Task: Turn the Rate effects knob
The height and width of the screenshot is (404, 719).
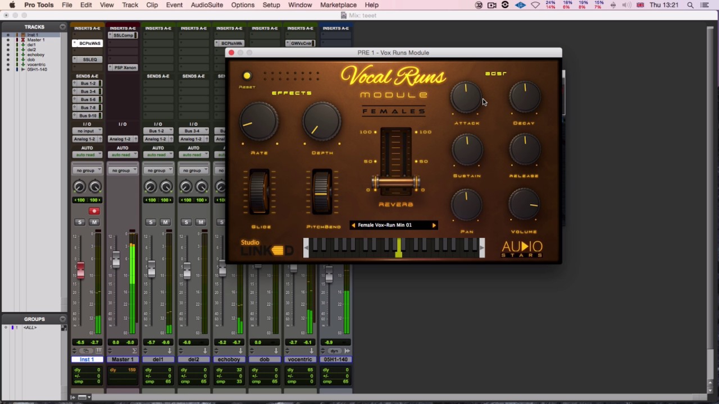Action: [x=259, y=122]
